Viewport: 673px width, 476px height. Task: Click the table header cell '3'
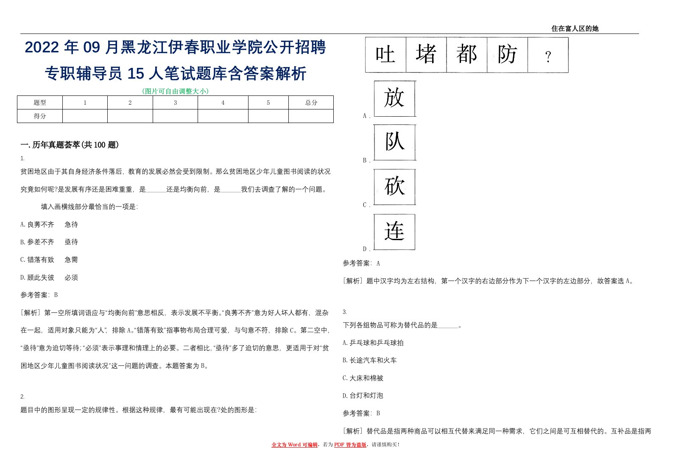click(175, 102)
